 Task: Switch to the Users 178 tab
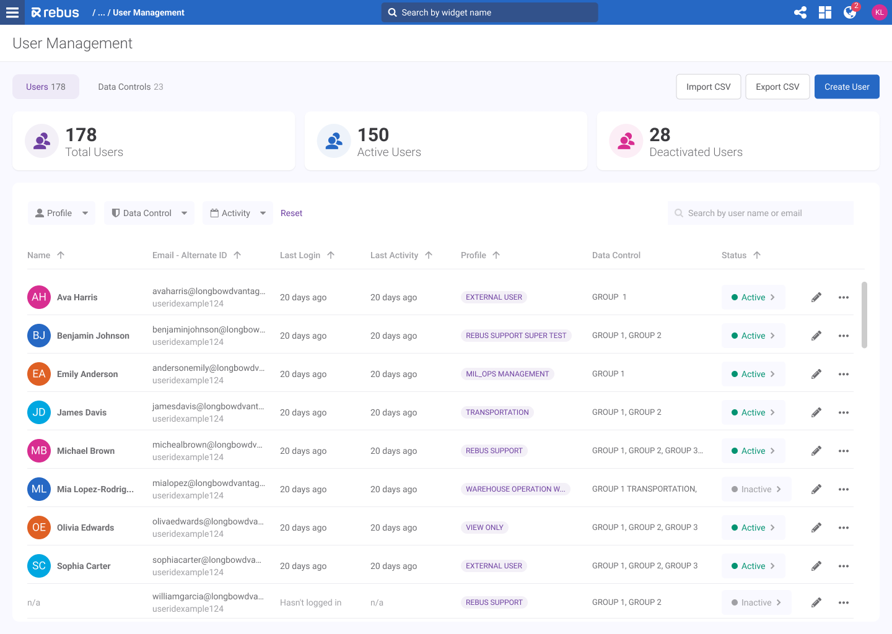point(46,87)
